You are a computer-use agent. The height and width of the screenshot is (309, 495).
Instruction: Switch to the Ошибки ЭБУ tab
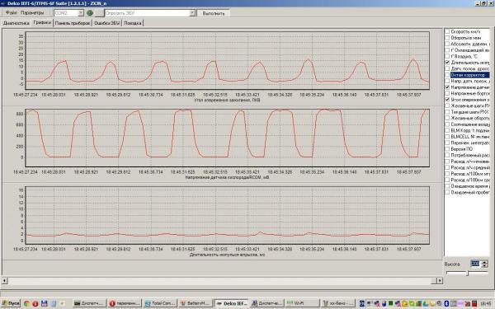(107, 23)
